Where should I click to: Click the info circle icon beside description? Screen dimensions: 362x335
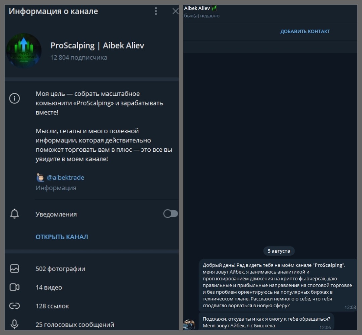coord(14,98)
